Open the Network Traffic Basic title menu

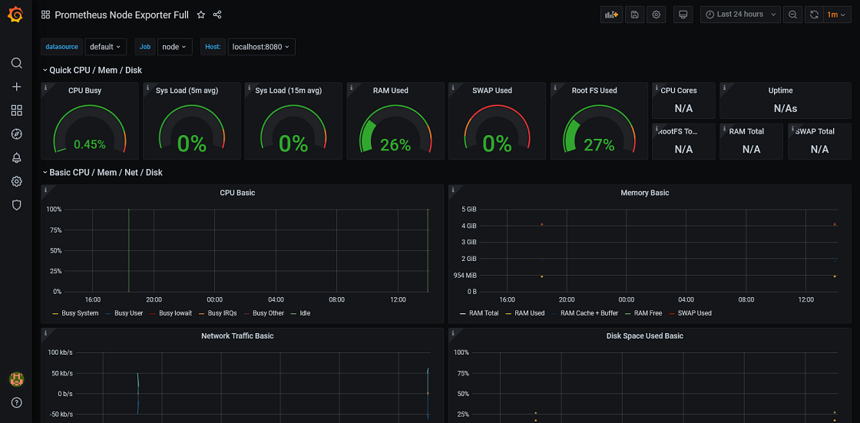coord(237,335)
